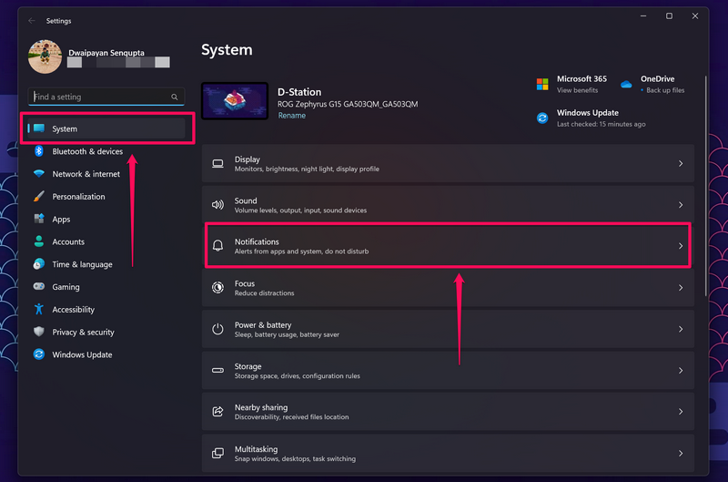
Task: Open the Notifications settings row
Action: coord(447,246)
